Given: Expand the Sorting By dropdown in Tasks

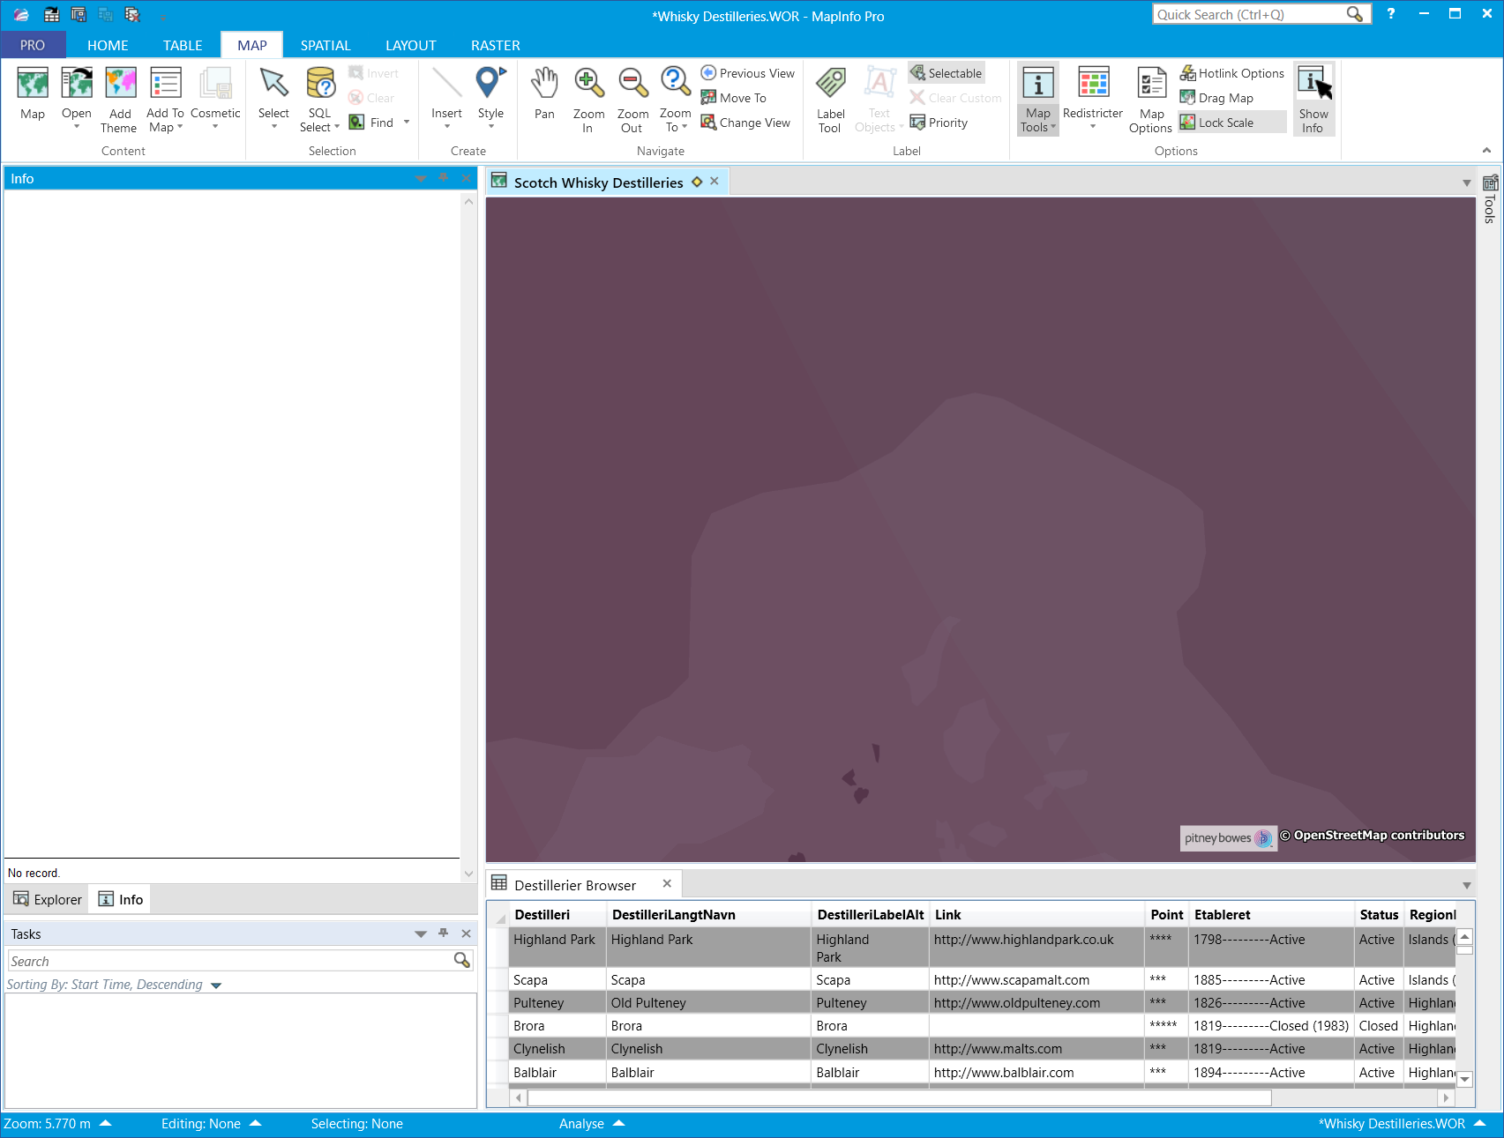Looking at the screenshot, I should coord(216,986).
